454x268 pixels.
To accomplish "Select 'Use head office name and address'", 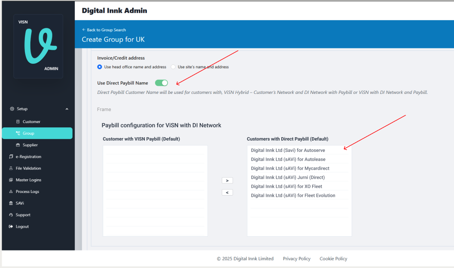I will (x=100, y=67).
